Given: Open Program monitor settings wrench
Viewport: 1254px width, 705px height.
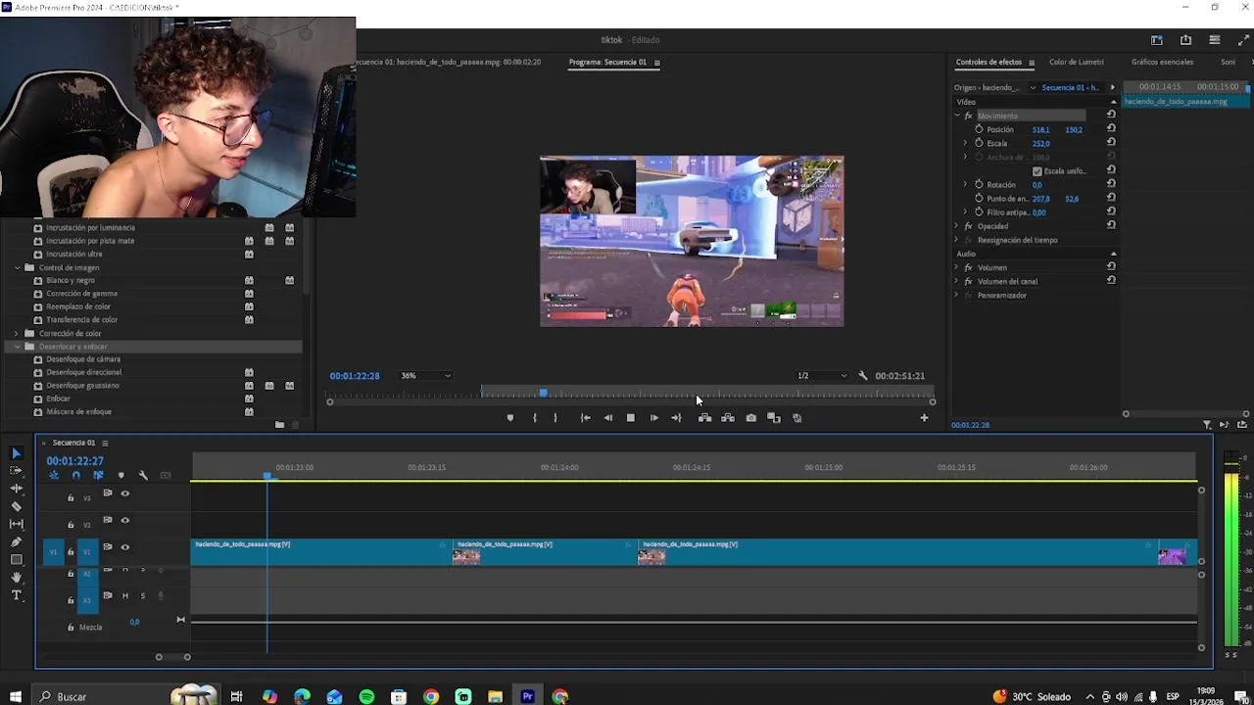Looking at the screenshot, I should [863, 376].
